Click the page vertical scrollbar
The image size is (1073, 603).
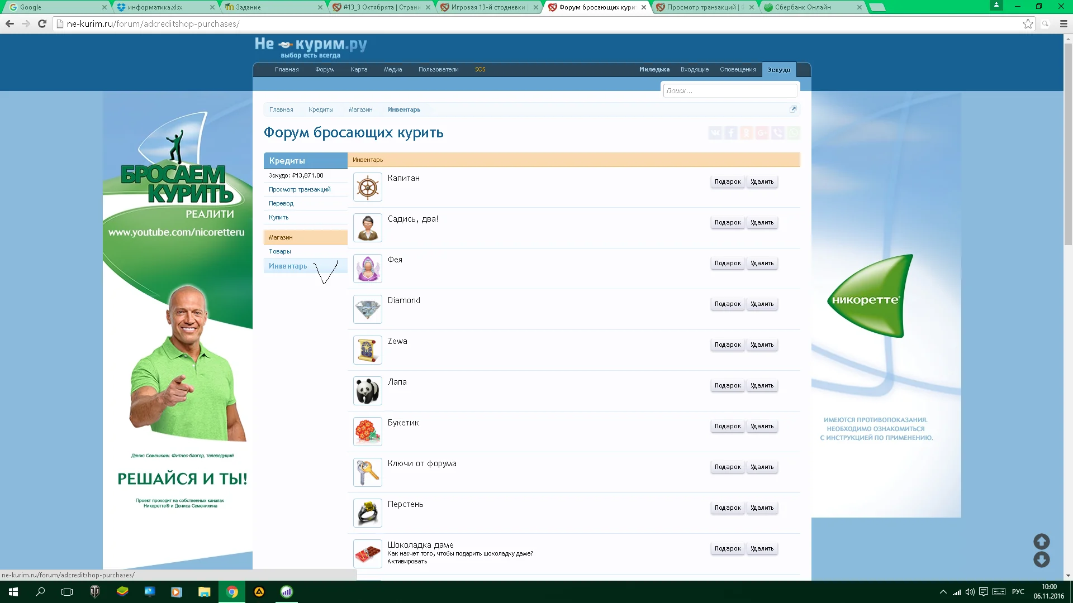[1068, 145]
